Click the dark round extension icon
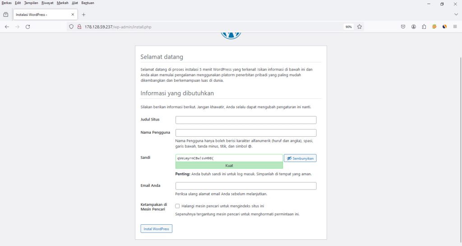The height and width of the screenshot is (246, 462). point(444,27)
